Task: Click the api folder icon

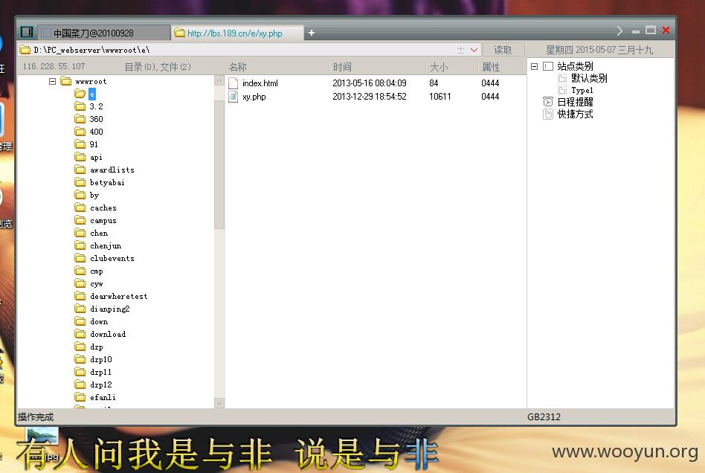Action: (x=80, y=157)
